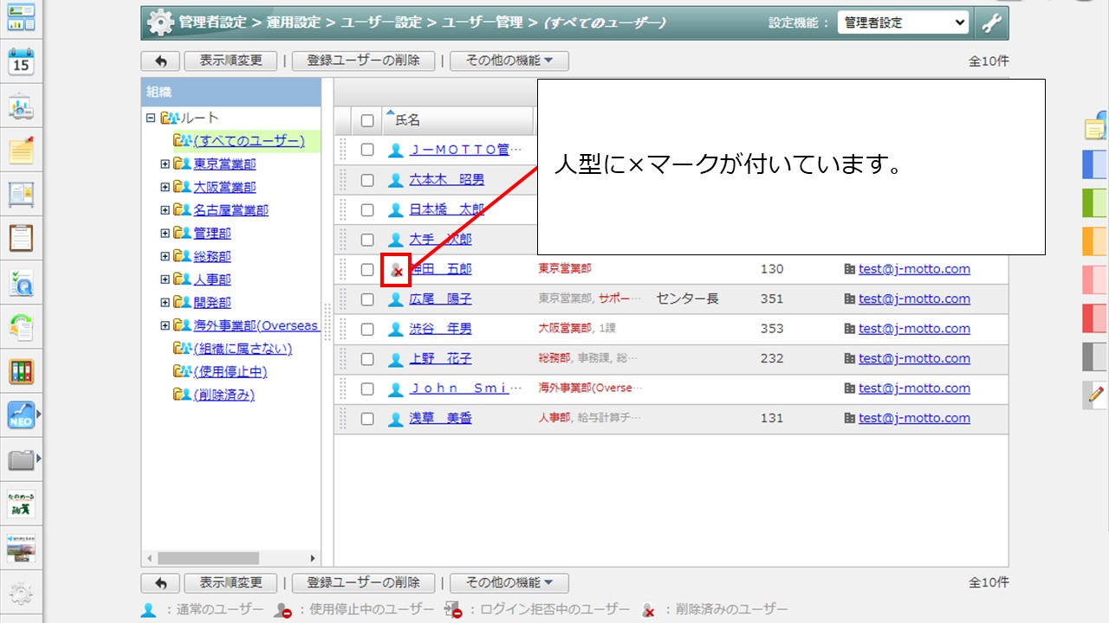Select (削除済み) folder in organization tree
Screen dimensions: 1109x623
coord(224,395)
